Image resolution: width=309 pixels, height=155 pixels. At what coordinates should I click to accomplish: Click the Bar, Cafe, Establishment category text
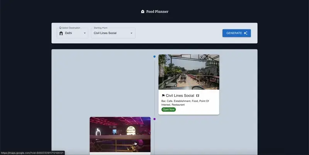click(185, 103)
